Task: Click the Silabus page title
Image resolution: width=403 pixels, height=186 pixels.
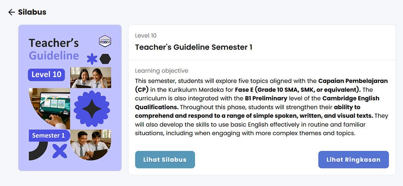Action: (x=32, y=12)
